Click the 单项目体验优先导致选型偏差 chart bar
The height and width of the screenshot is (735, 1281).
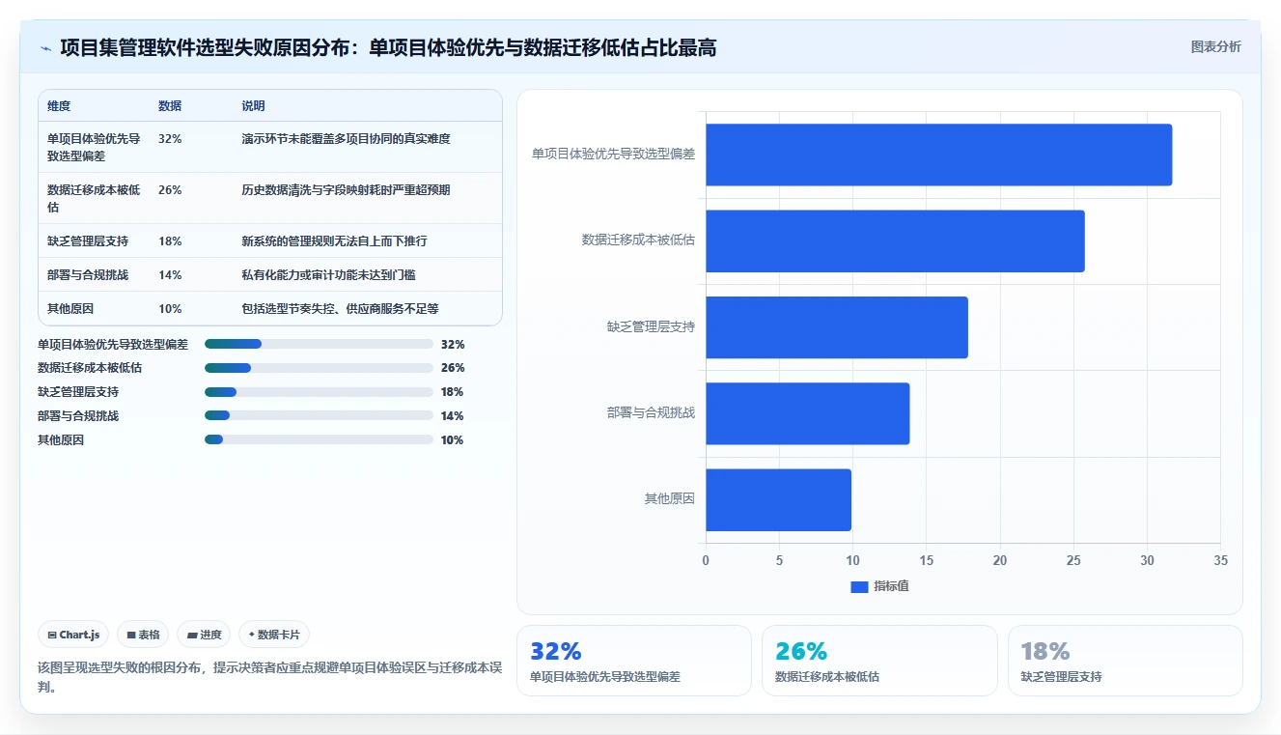tap(938, 155)
